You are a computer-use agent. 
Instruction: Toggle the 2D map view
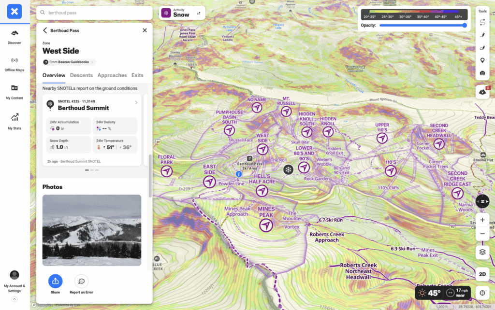click(x=482, y=274)
